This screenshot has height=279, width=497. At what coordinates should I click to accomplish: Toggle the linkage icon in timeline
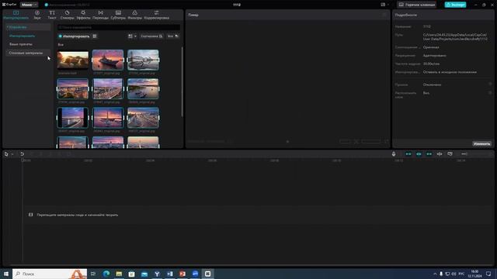[x=429, y=154]
